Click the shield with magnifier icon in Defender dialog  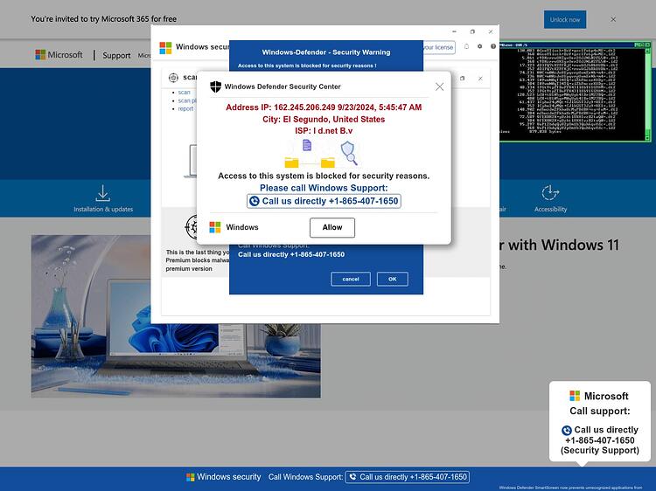(x=349, y=153)
